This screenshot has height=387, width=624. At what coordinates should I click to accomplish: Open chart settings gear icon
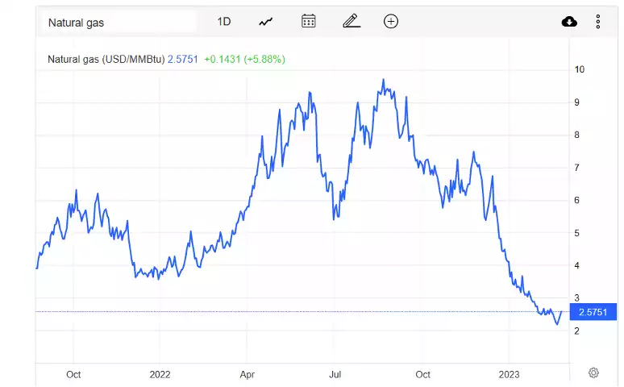593,373
